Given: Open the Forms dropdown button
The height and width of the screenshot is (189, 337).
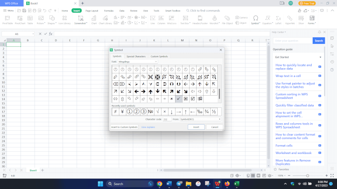Looking at the screenshot, I should click(312, 20).
